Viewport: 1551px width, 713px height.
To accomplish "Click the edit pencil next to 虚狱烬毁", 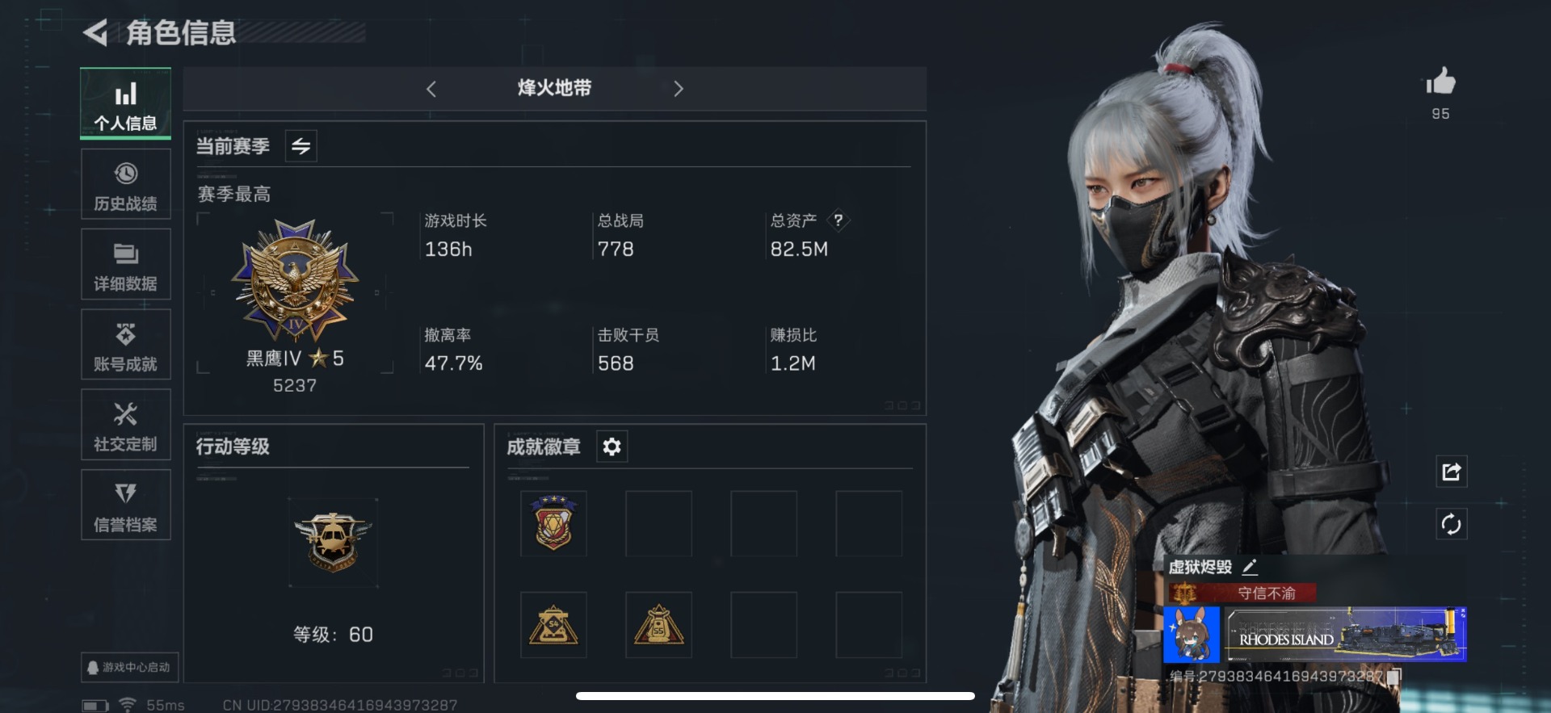I will tap(1250, 567).
